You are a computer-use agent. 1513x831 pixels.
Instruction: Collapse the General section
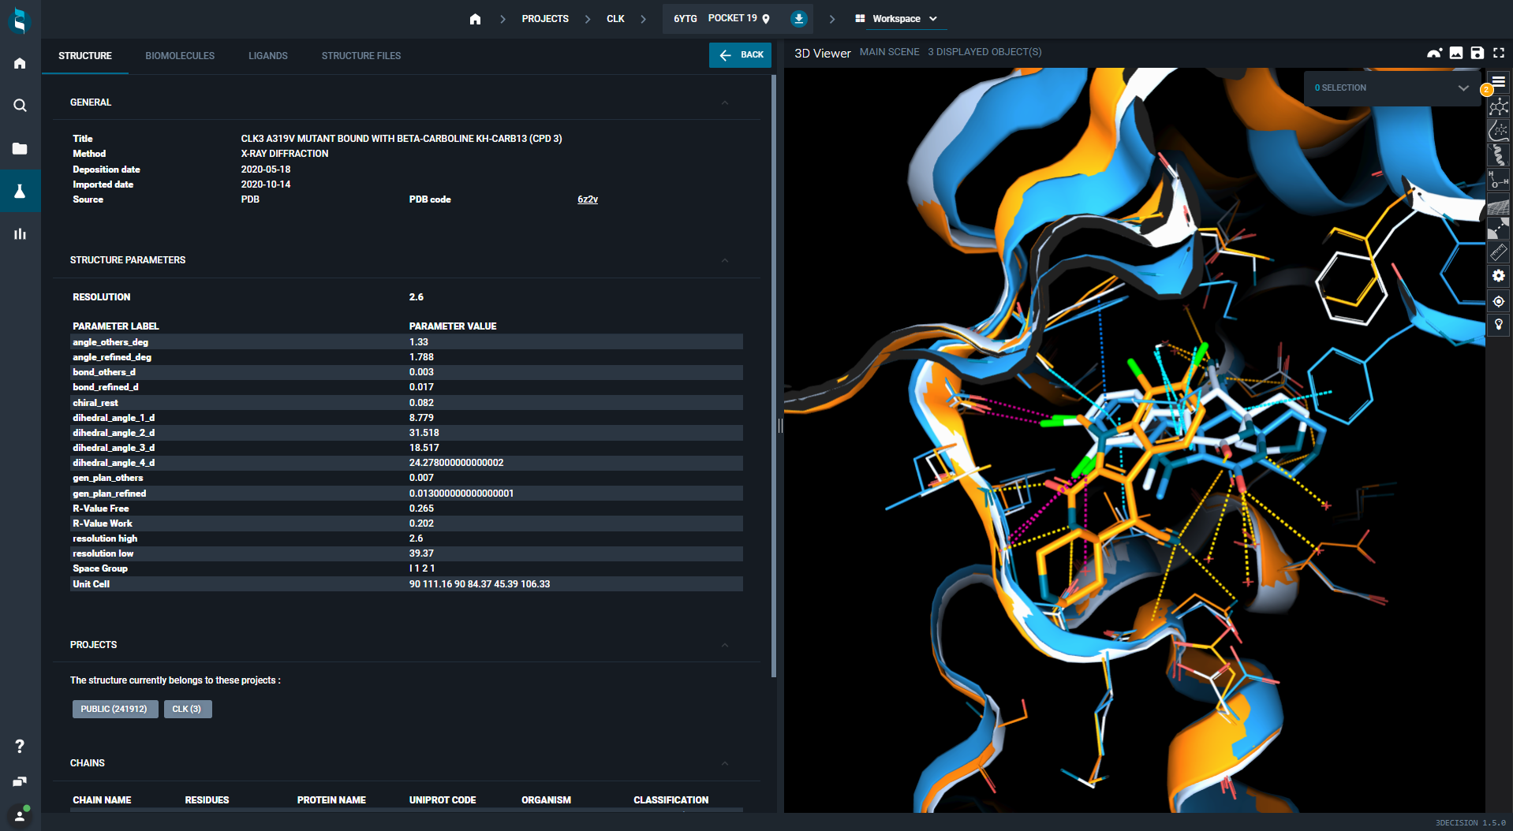725,102
